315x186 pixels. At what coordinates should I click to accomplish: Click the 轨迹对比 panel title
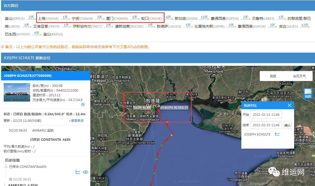point(250,105)
